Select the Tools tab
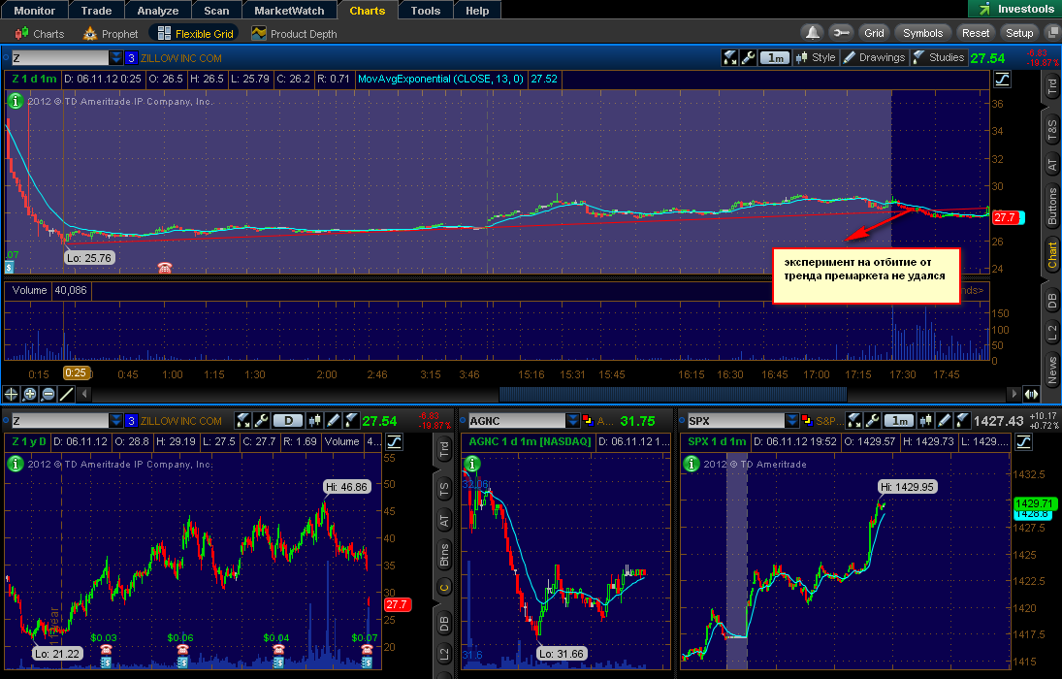1062x679 pixels. pos(426,10)
